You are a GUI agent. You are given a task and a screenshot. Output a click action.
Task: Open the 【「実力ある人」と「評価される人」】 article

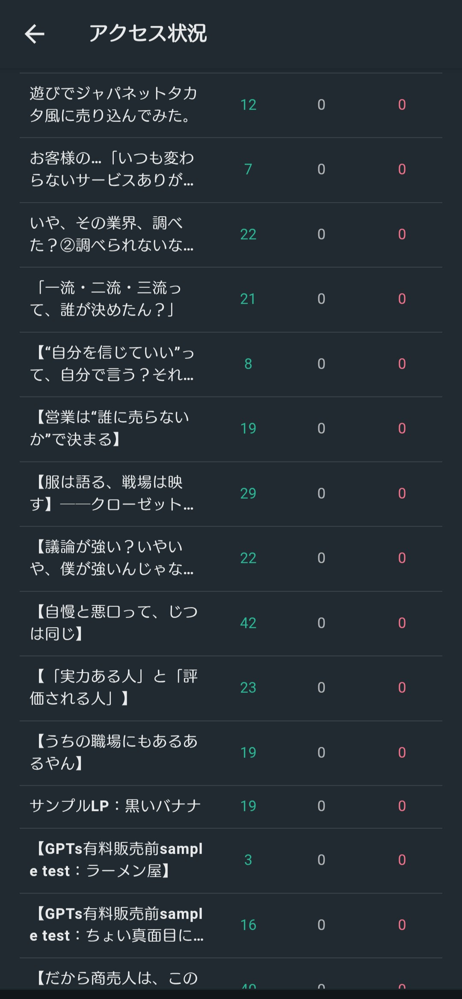(114, 688)
